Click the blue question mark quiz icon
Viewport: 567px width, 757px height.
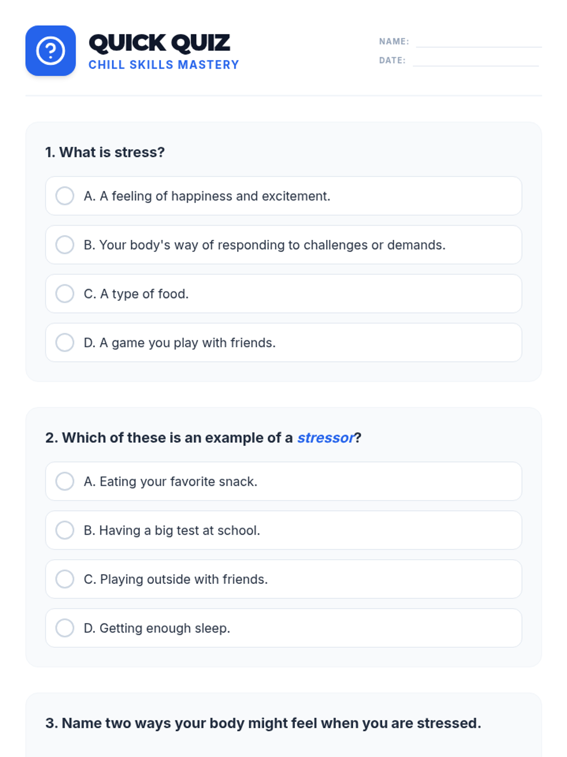click(x=51, y=51)
